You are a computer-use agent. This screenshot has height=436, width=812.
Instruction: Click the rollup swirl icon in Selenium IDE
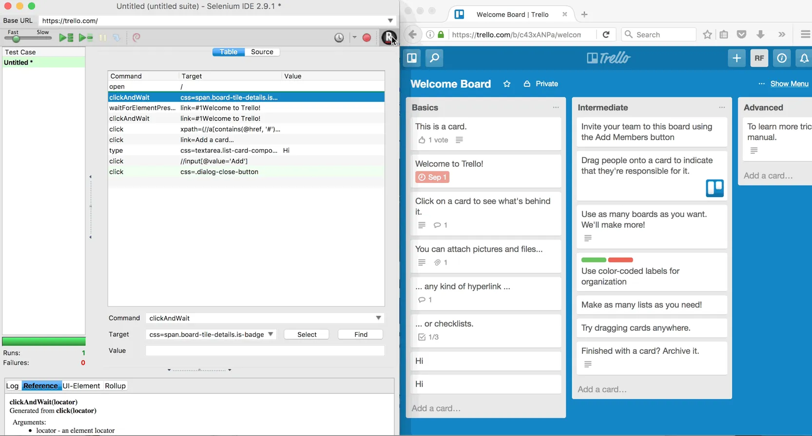(x=136, y=37)
